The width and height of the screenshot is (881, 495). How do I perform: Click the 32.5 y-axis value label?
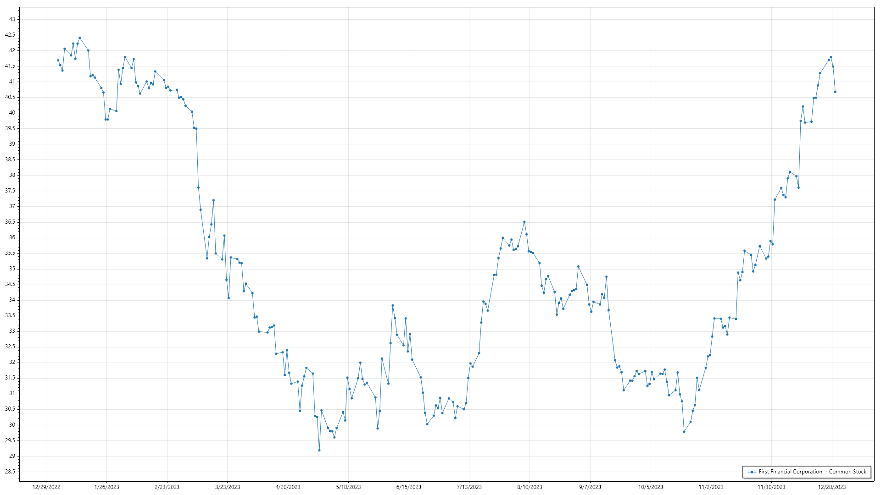10,346
